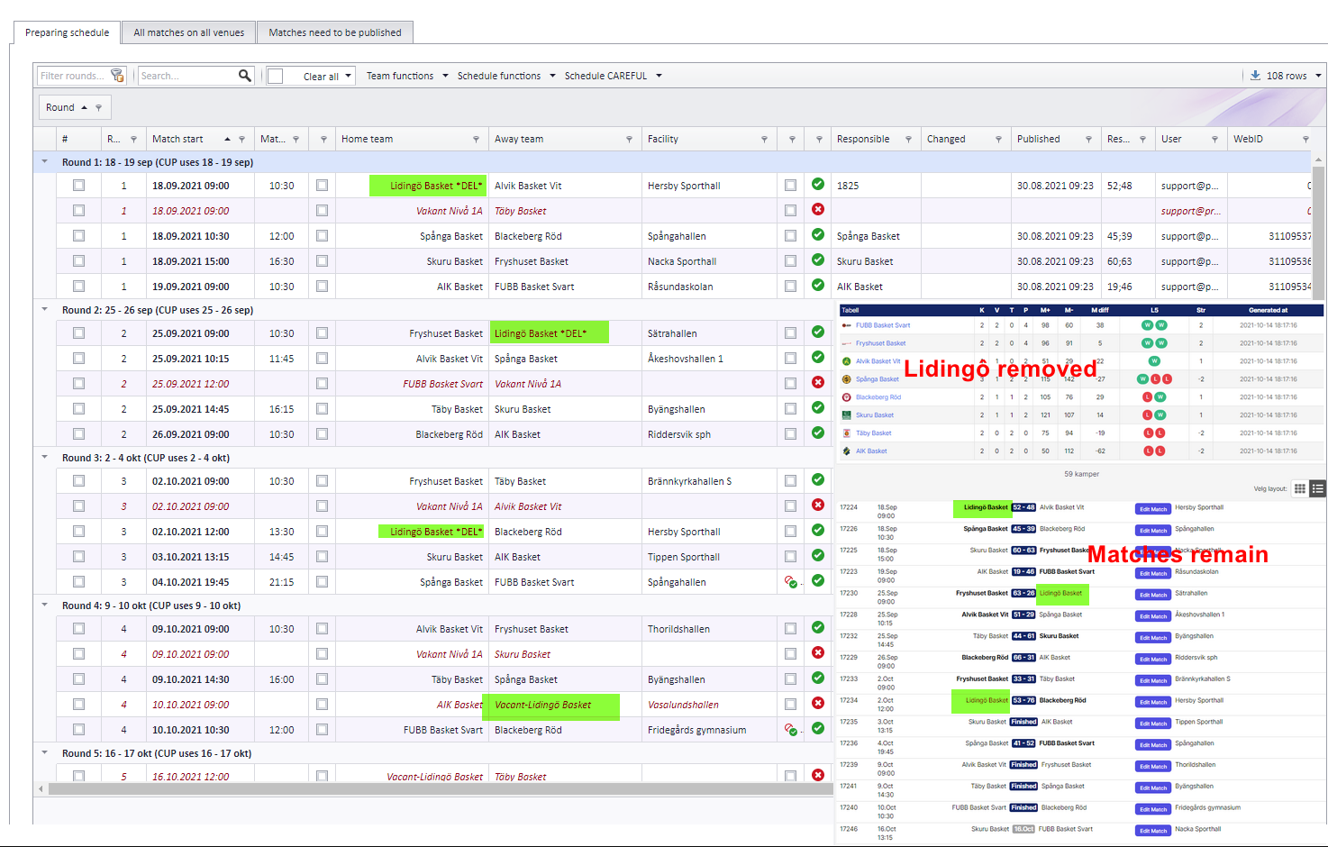Open the Skuru Basket link in the standings table

(875, 415)
